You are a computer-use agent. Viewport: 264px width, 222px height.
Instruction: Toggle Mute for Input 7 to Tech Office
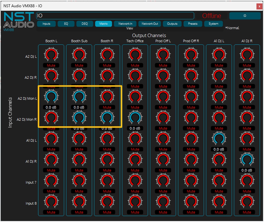pos(135,191)
